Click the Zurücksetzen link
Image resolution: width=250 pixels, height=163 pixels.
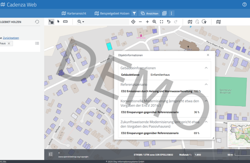11,38
